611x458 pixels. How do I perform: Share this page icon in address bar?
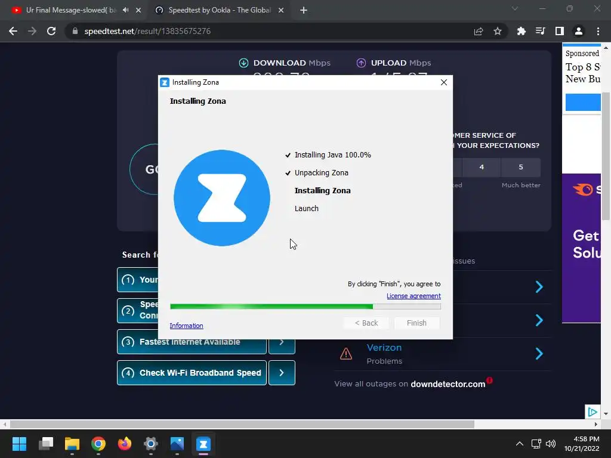click(479, 31)
